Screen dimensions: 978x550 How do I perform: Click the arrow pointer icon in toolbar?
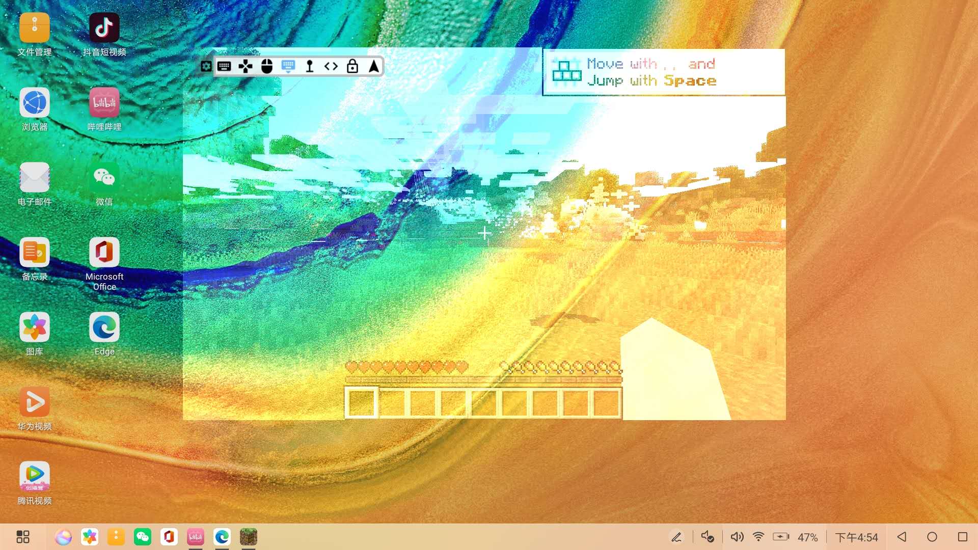(374, 66)
